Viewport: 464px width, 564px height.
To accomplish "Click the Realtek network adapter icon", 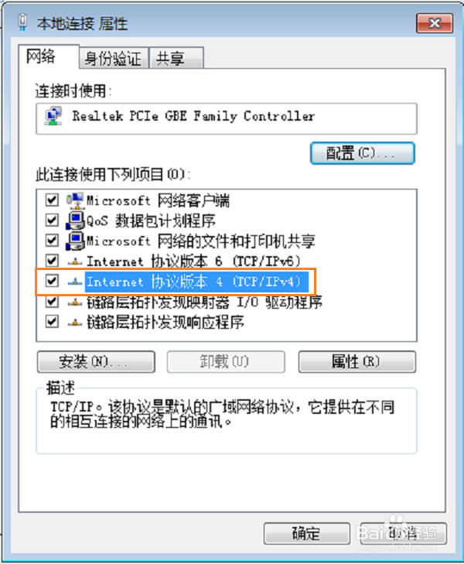I will [x=53, y=116].
